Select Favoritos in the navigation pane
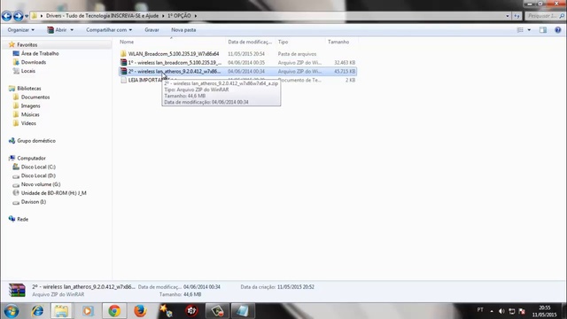The width and height of the screenshot is (567, 319). click(27, 45)
